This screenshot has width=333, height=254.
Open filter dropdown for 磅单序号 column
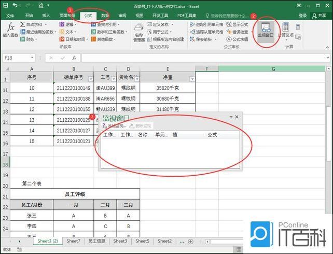pos(91,79)
